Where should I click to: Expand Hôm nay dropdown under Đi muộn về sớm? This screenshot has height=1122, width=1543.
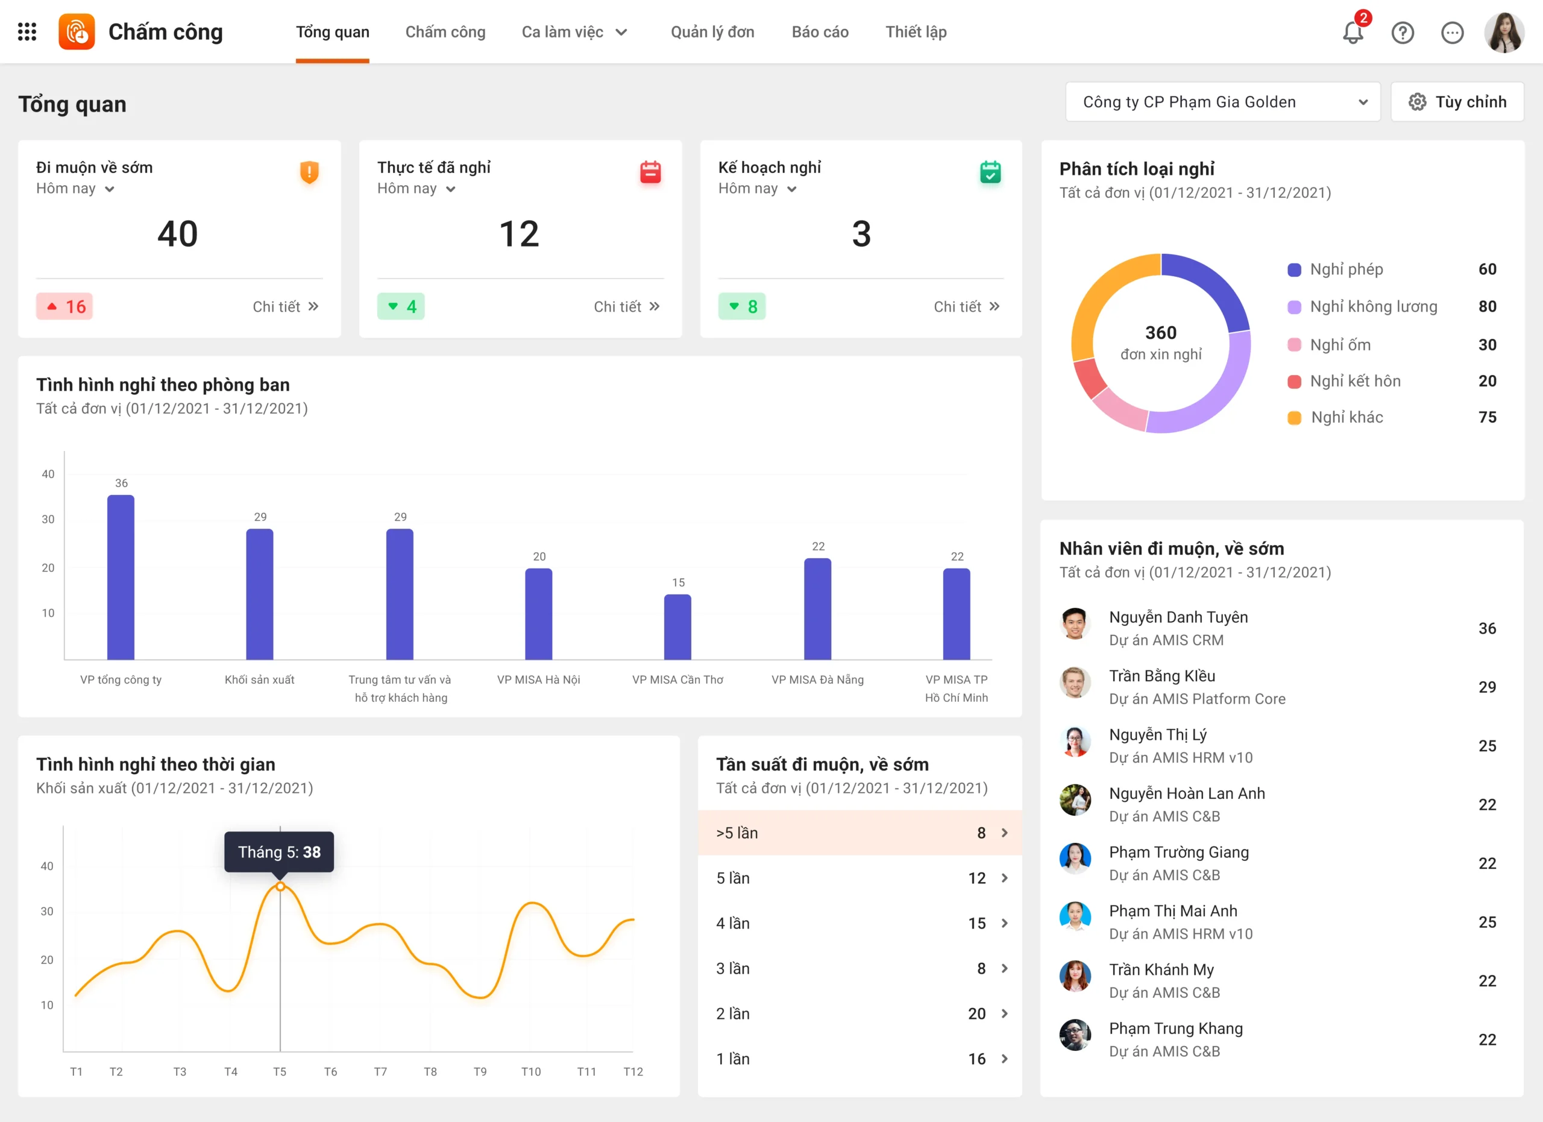[75, 189]
